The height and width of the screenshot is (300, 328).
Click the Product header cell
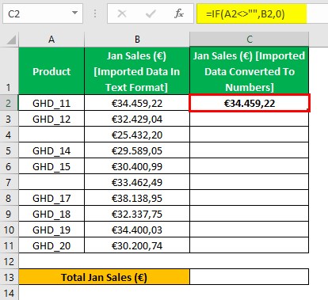pyautogui.click(x=51, y=71)
